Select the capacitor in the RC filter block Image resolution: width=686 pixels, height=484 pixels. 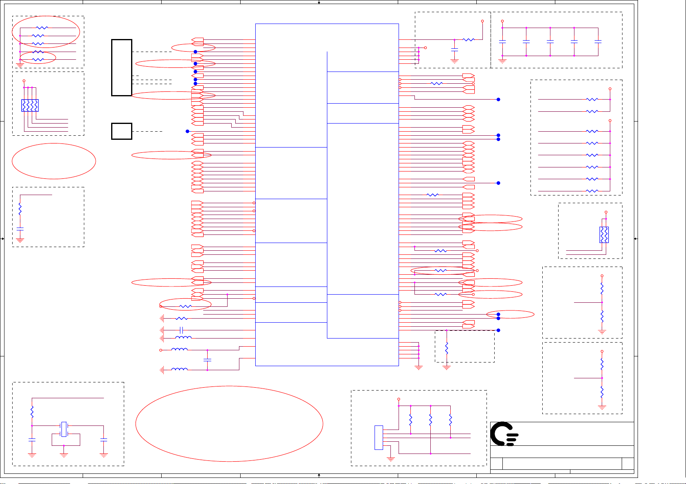(20, 229)
